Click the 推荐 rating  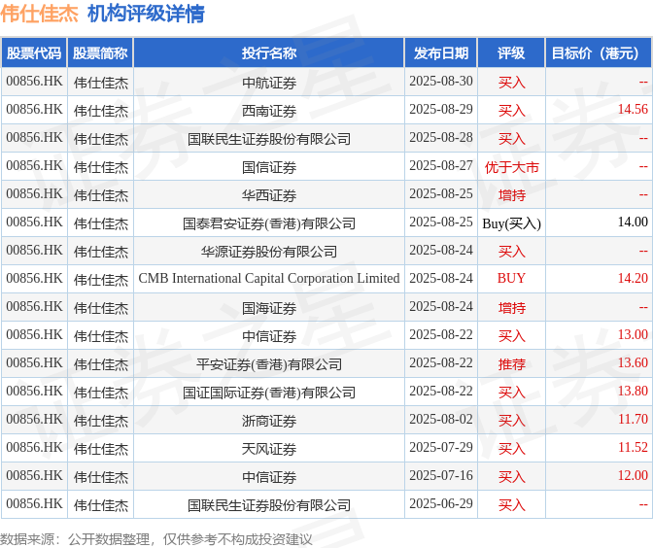pos(511,364)
